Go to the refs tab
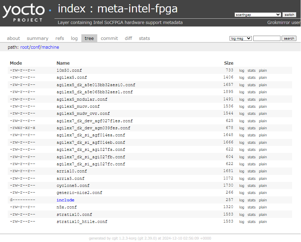Image resolution: width=301 pixels, height=242 pixels. tap(60, 39)
